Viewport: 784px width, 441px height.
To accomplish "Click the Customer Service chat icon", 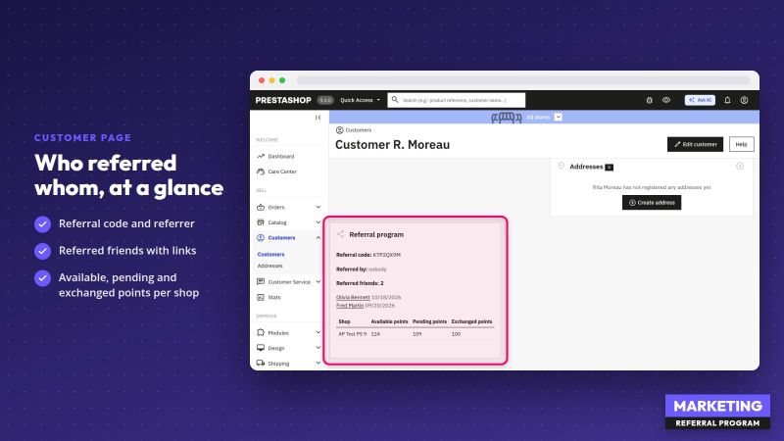I will [261, 282].
